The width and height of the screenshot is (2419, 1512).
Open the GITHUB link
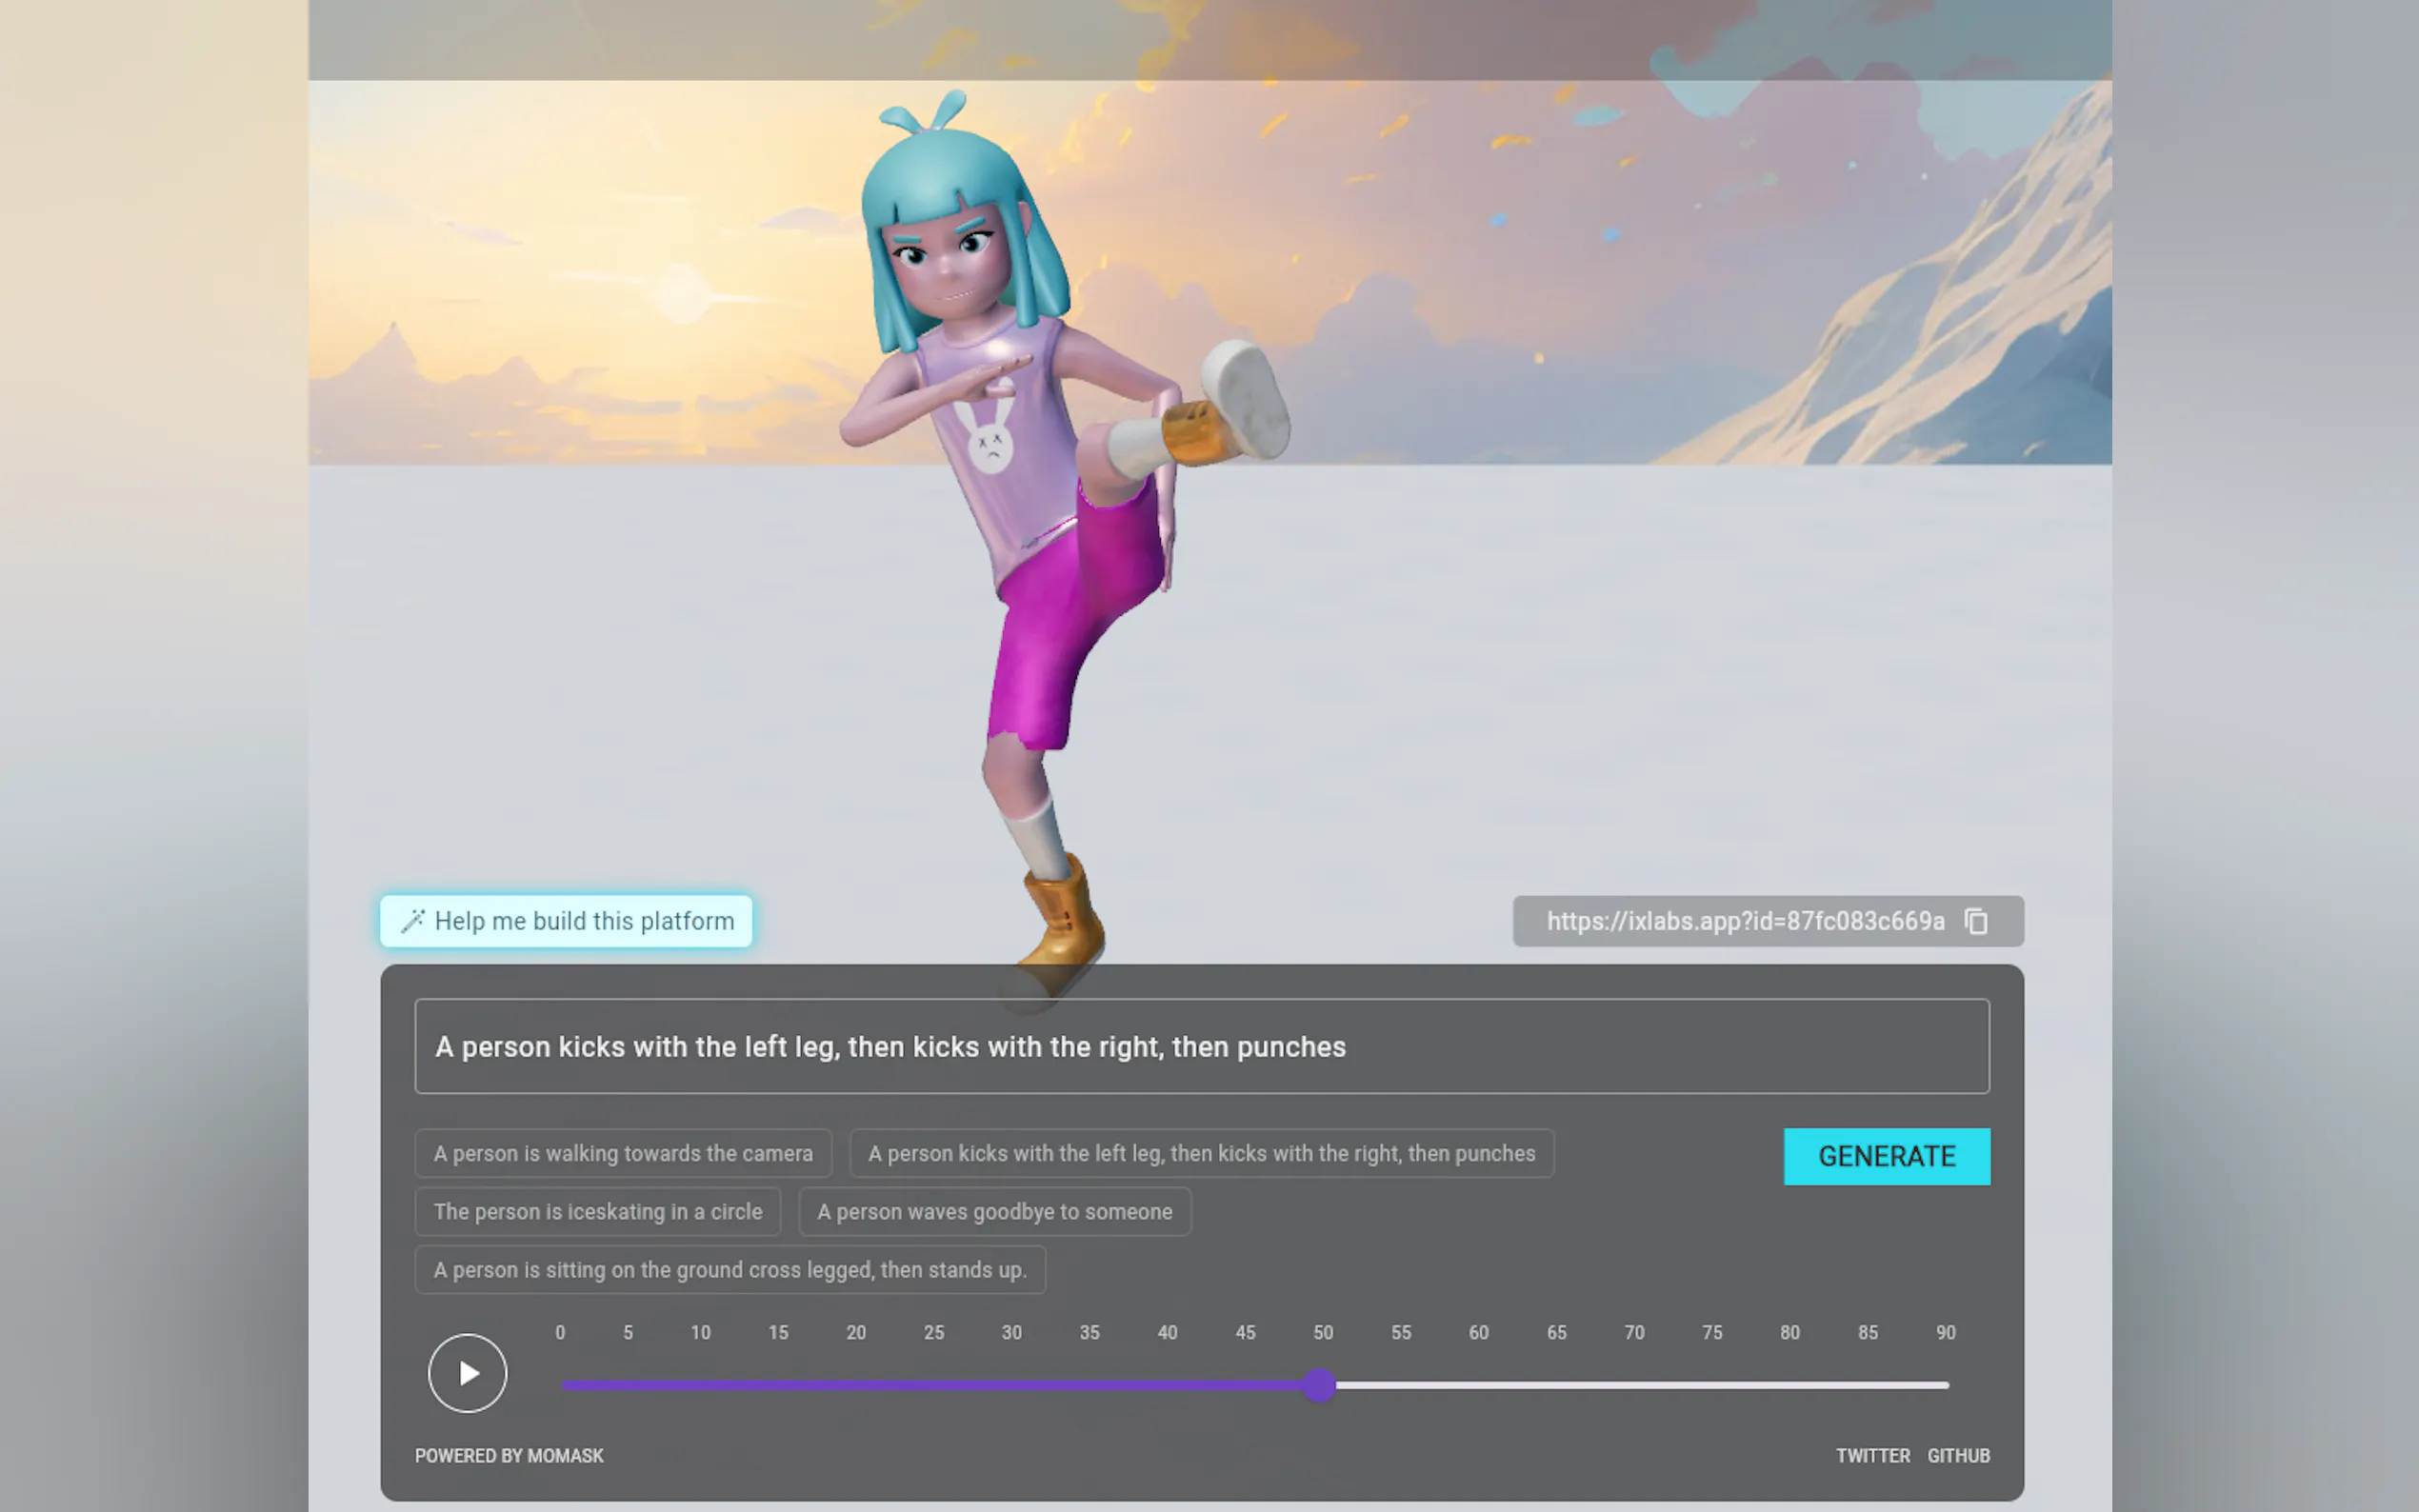(x=1958, y=1456)
